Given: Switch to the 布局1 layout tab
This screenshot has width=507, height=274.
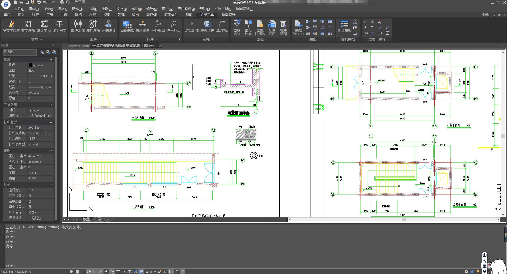Looking at the screenshot, I should [x=98, y=219].
